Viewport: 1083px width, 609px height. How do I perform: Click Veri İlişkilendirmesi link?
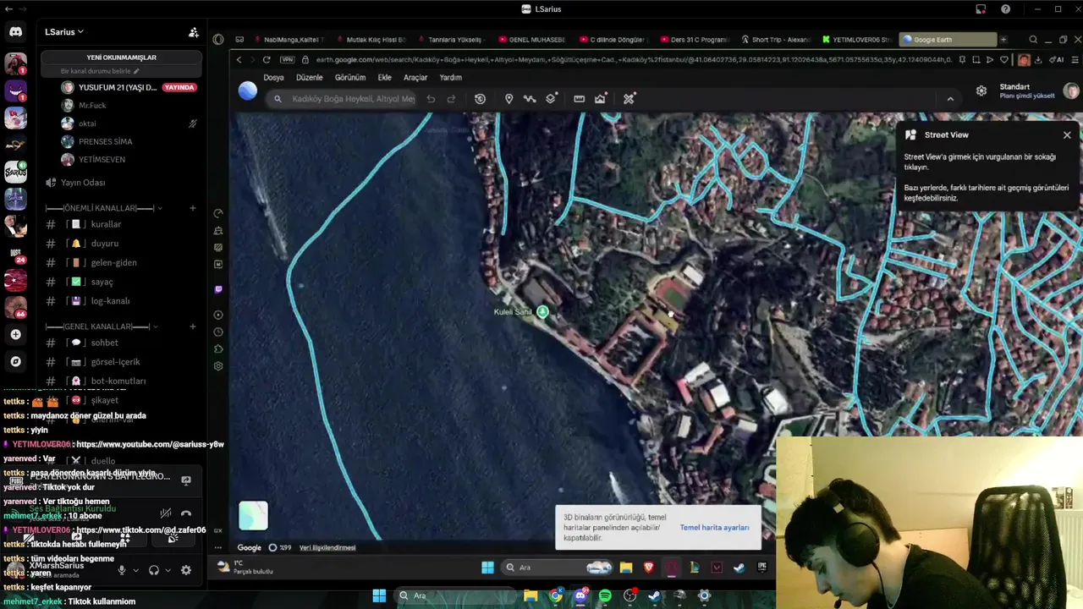327,548
